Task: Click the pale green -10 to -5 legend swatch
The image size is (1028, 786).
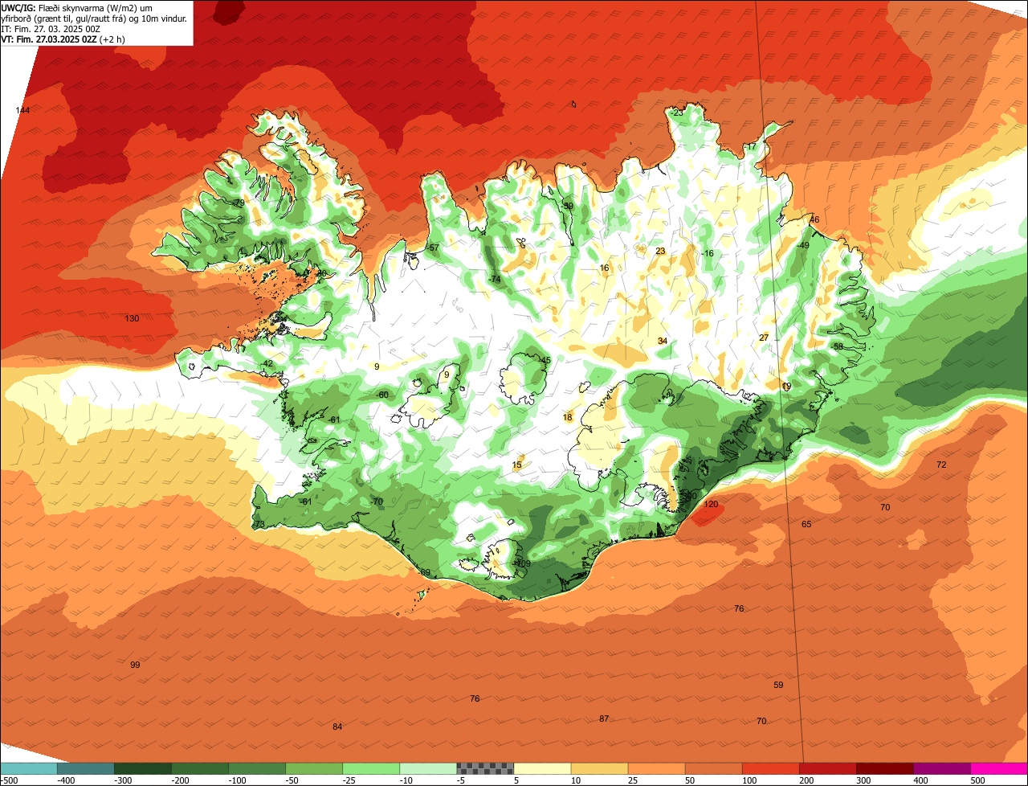Action: point(428,768)
